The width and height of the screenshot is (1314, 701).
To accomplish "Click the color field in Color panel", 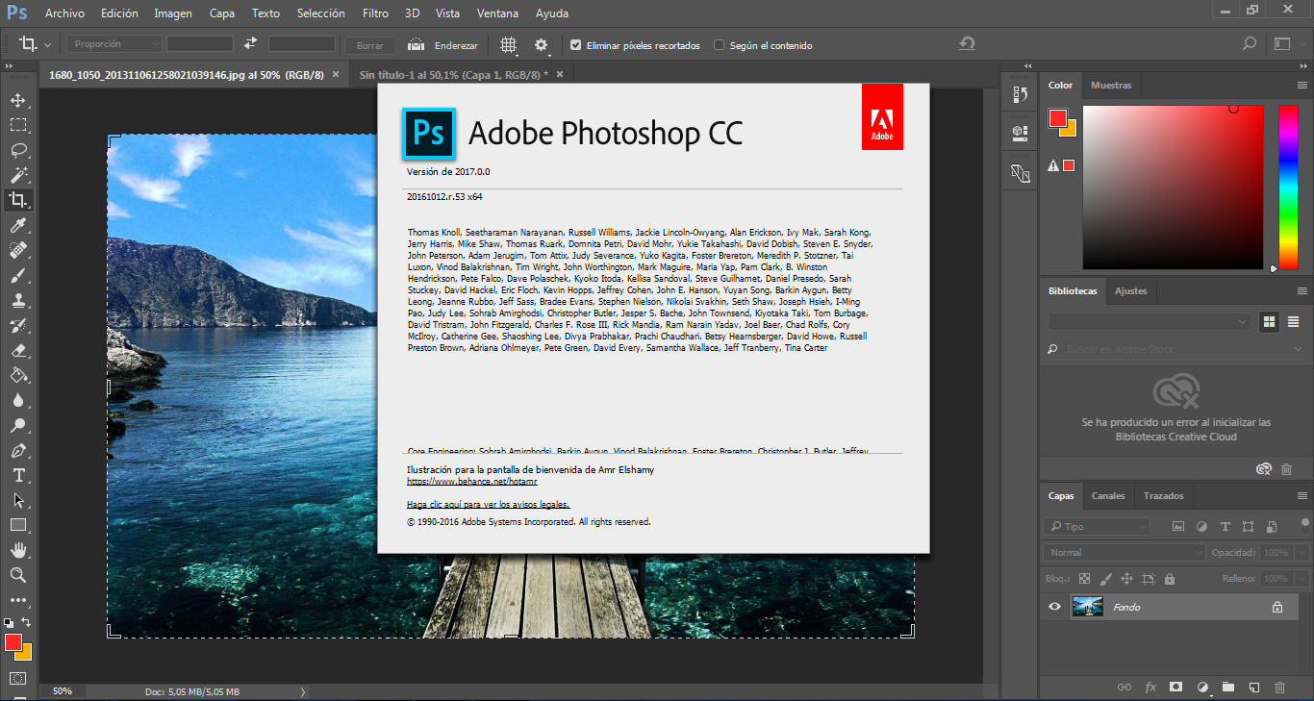I will [x=1173, y=188].
